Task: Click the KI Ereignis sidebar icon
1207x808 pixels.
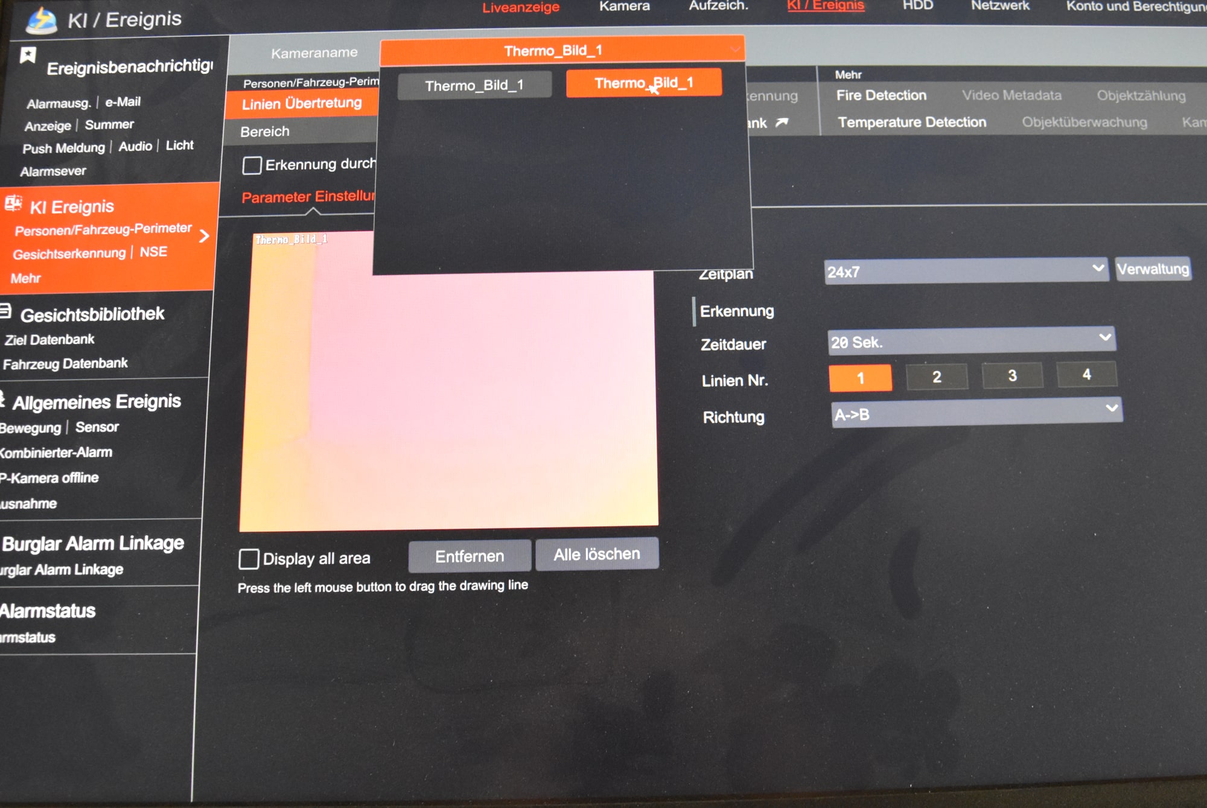Action: [13, 204]
